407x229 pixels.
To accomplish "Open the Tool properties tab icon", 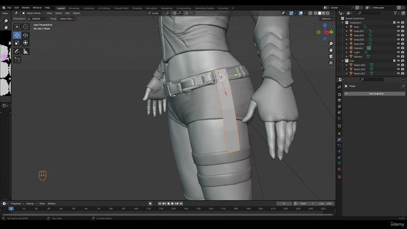I will pos(339,87).
